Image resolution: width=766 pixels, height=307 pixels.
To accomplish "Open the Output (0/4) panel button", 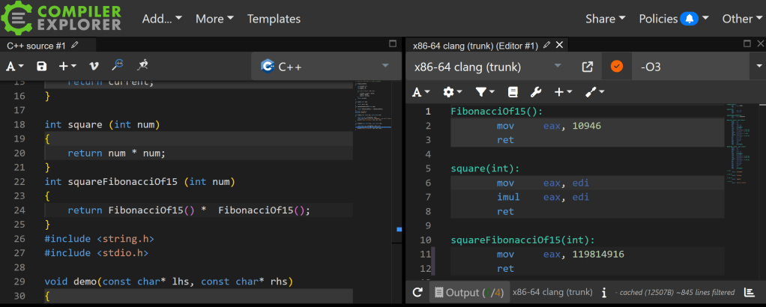I will [x=468, y=292].
